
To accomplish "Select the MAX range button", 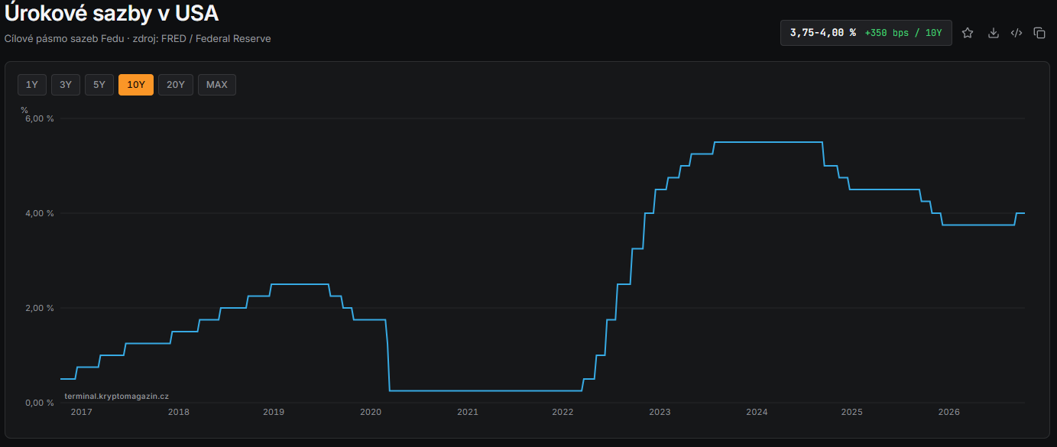I will point(217,85).
